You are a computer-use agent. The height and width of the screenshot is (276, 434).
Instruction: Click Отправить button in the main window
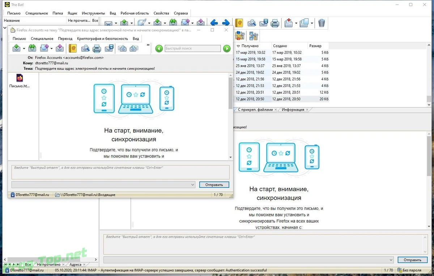(412, 260)
